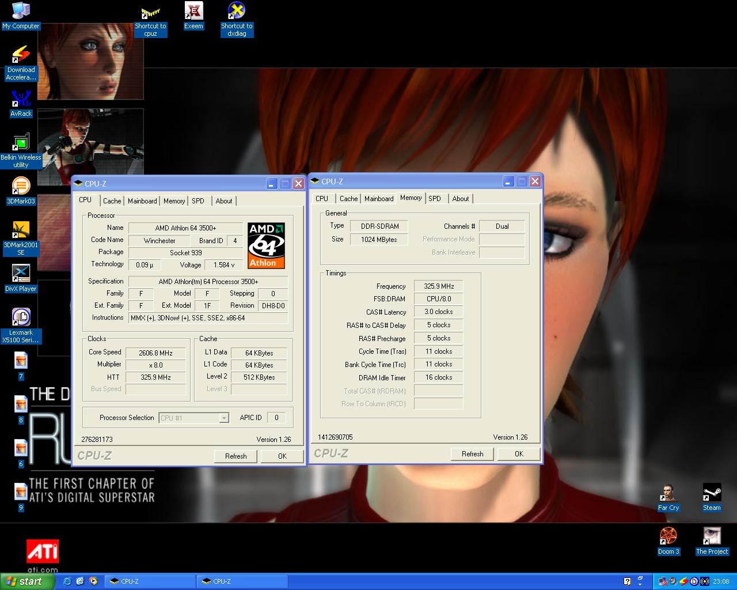Launch Internet Explorer from Quick Launch

[67, 581]
